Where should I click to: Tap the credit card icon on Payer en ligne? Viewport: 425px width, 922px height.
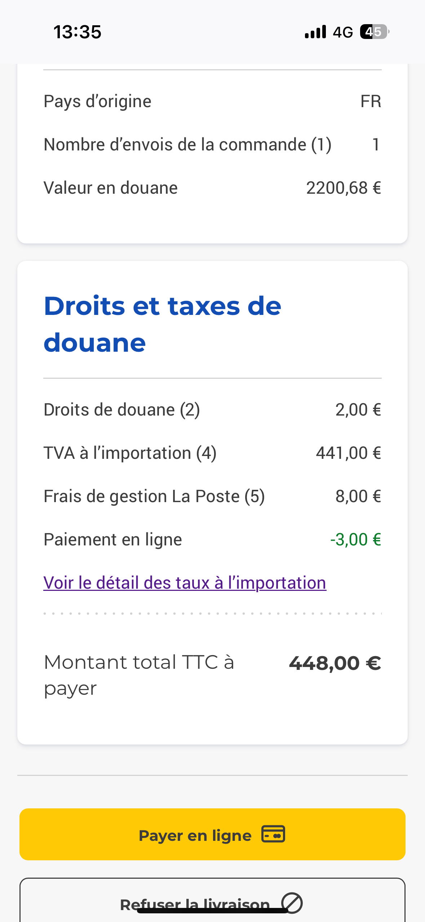273,834
